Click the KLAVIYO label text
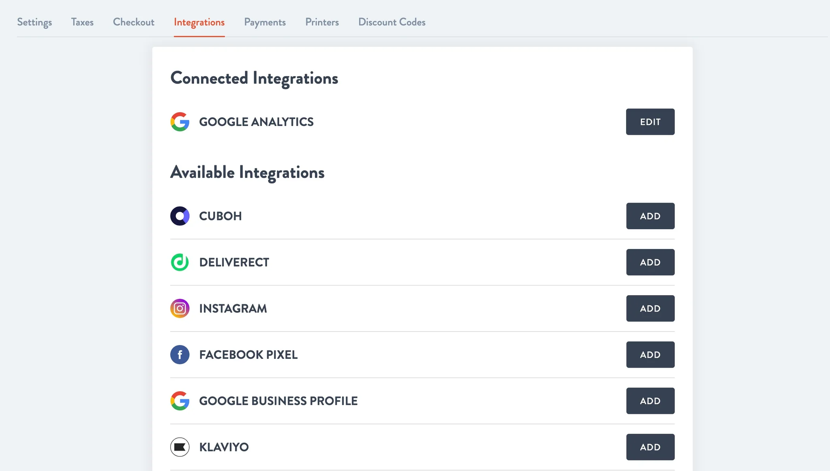Image resolution: width=830 pixels, height=471 pixels. [x=224, y=447]
